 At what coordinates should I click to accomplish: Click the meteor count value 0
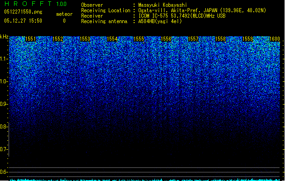(x=64, y=21)
